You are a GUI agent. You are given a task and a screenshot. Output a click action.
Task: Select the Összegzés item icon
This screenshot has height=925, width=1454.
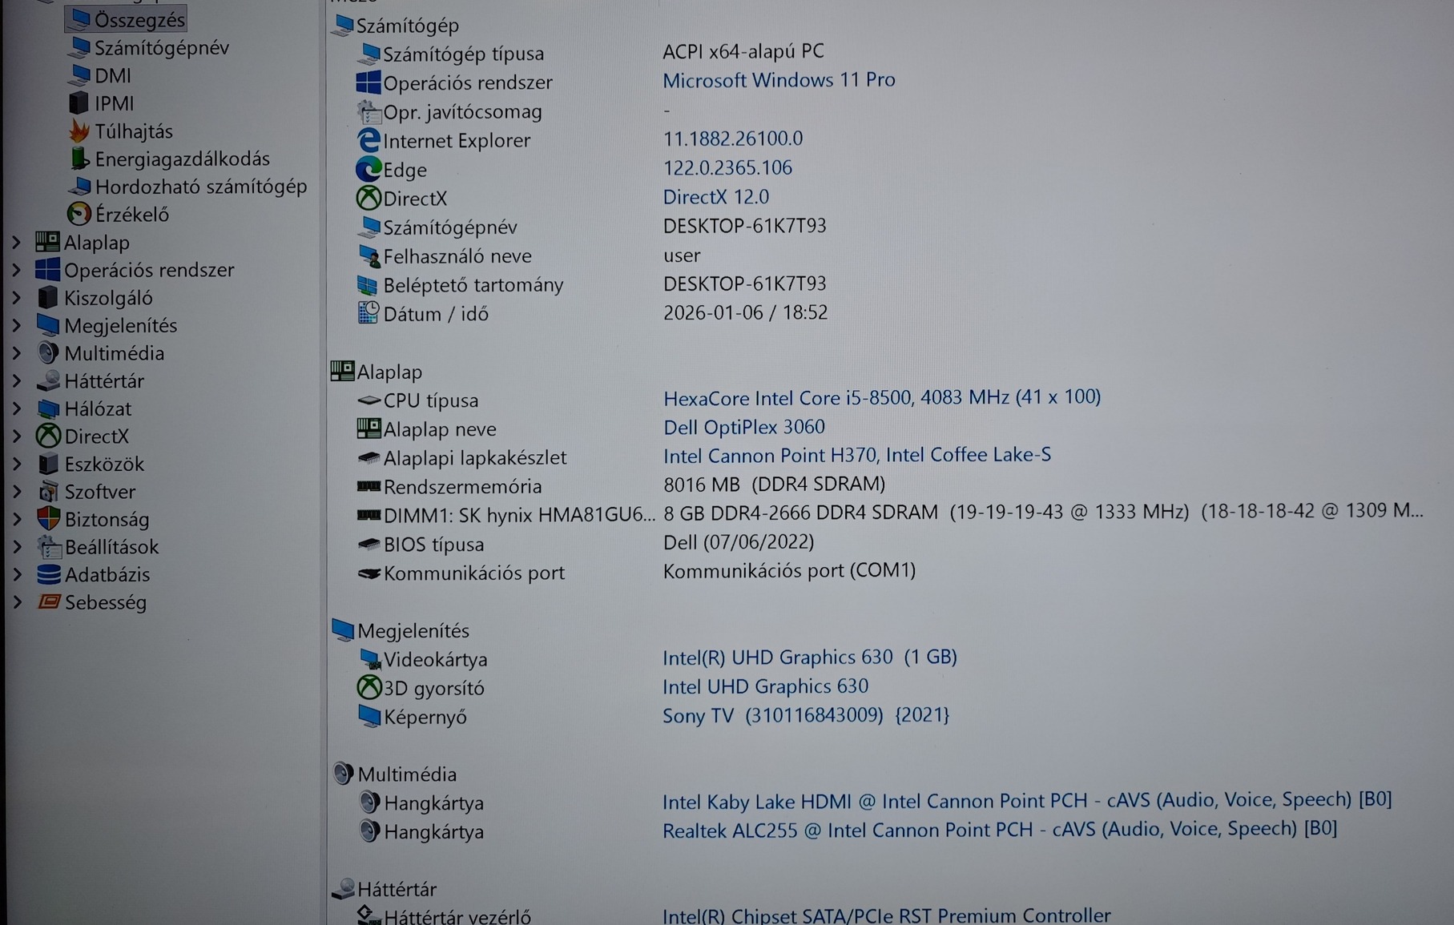click(80, 18)
